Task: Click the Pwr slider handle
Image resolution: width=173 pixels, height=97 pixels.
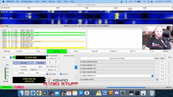Action: 169,75
